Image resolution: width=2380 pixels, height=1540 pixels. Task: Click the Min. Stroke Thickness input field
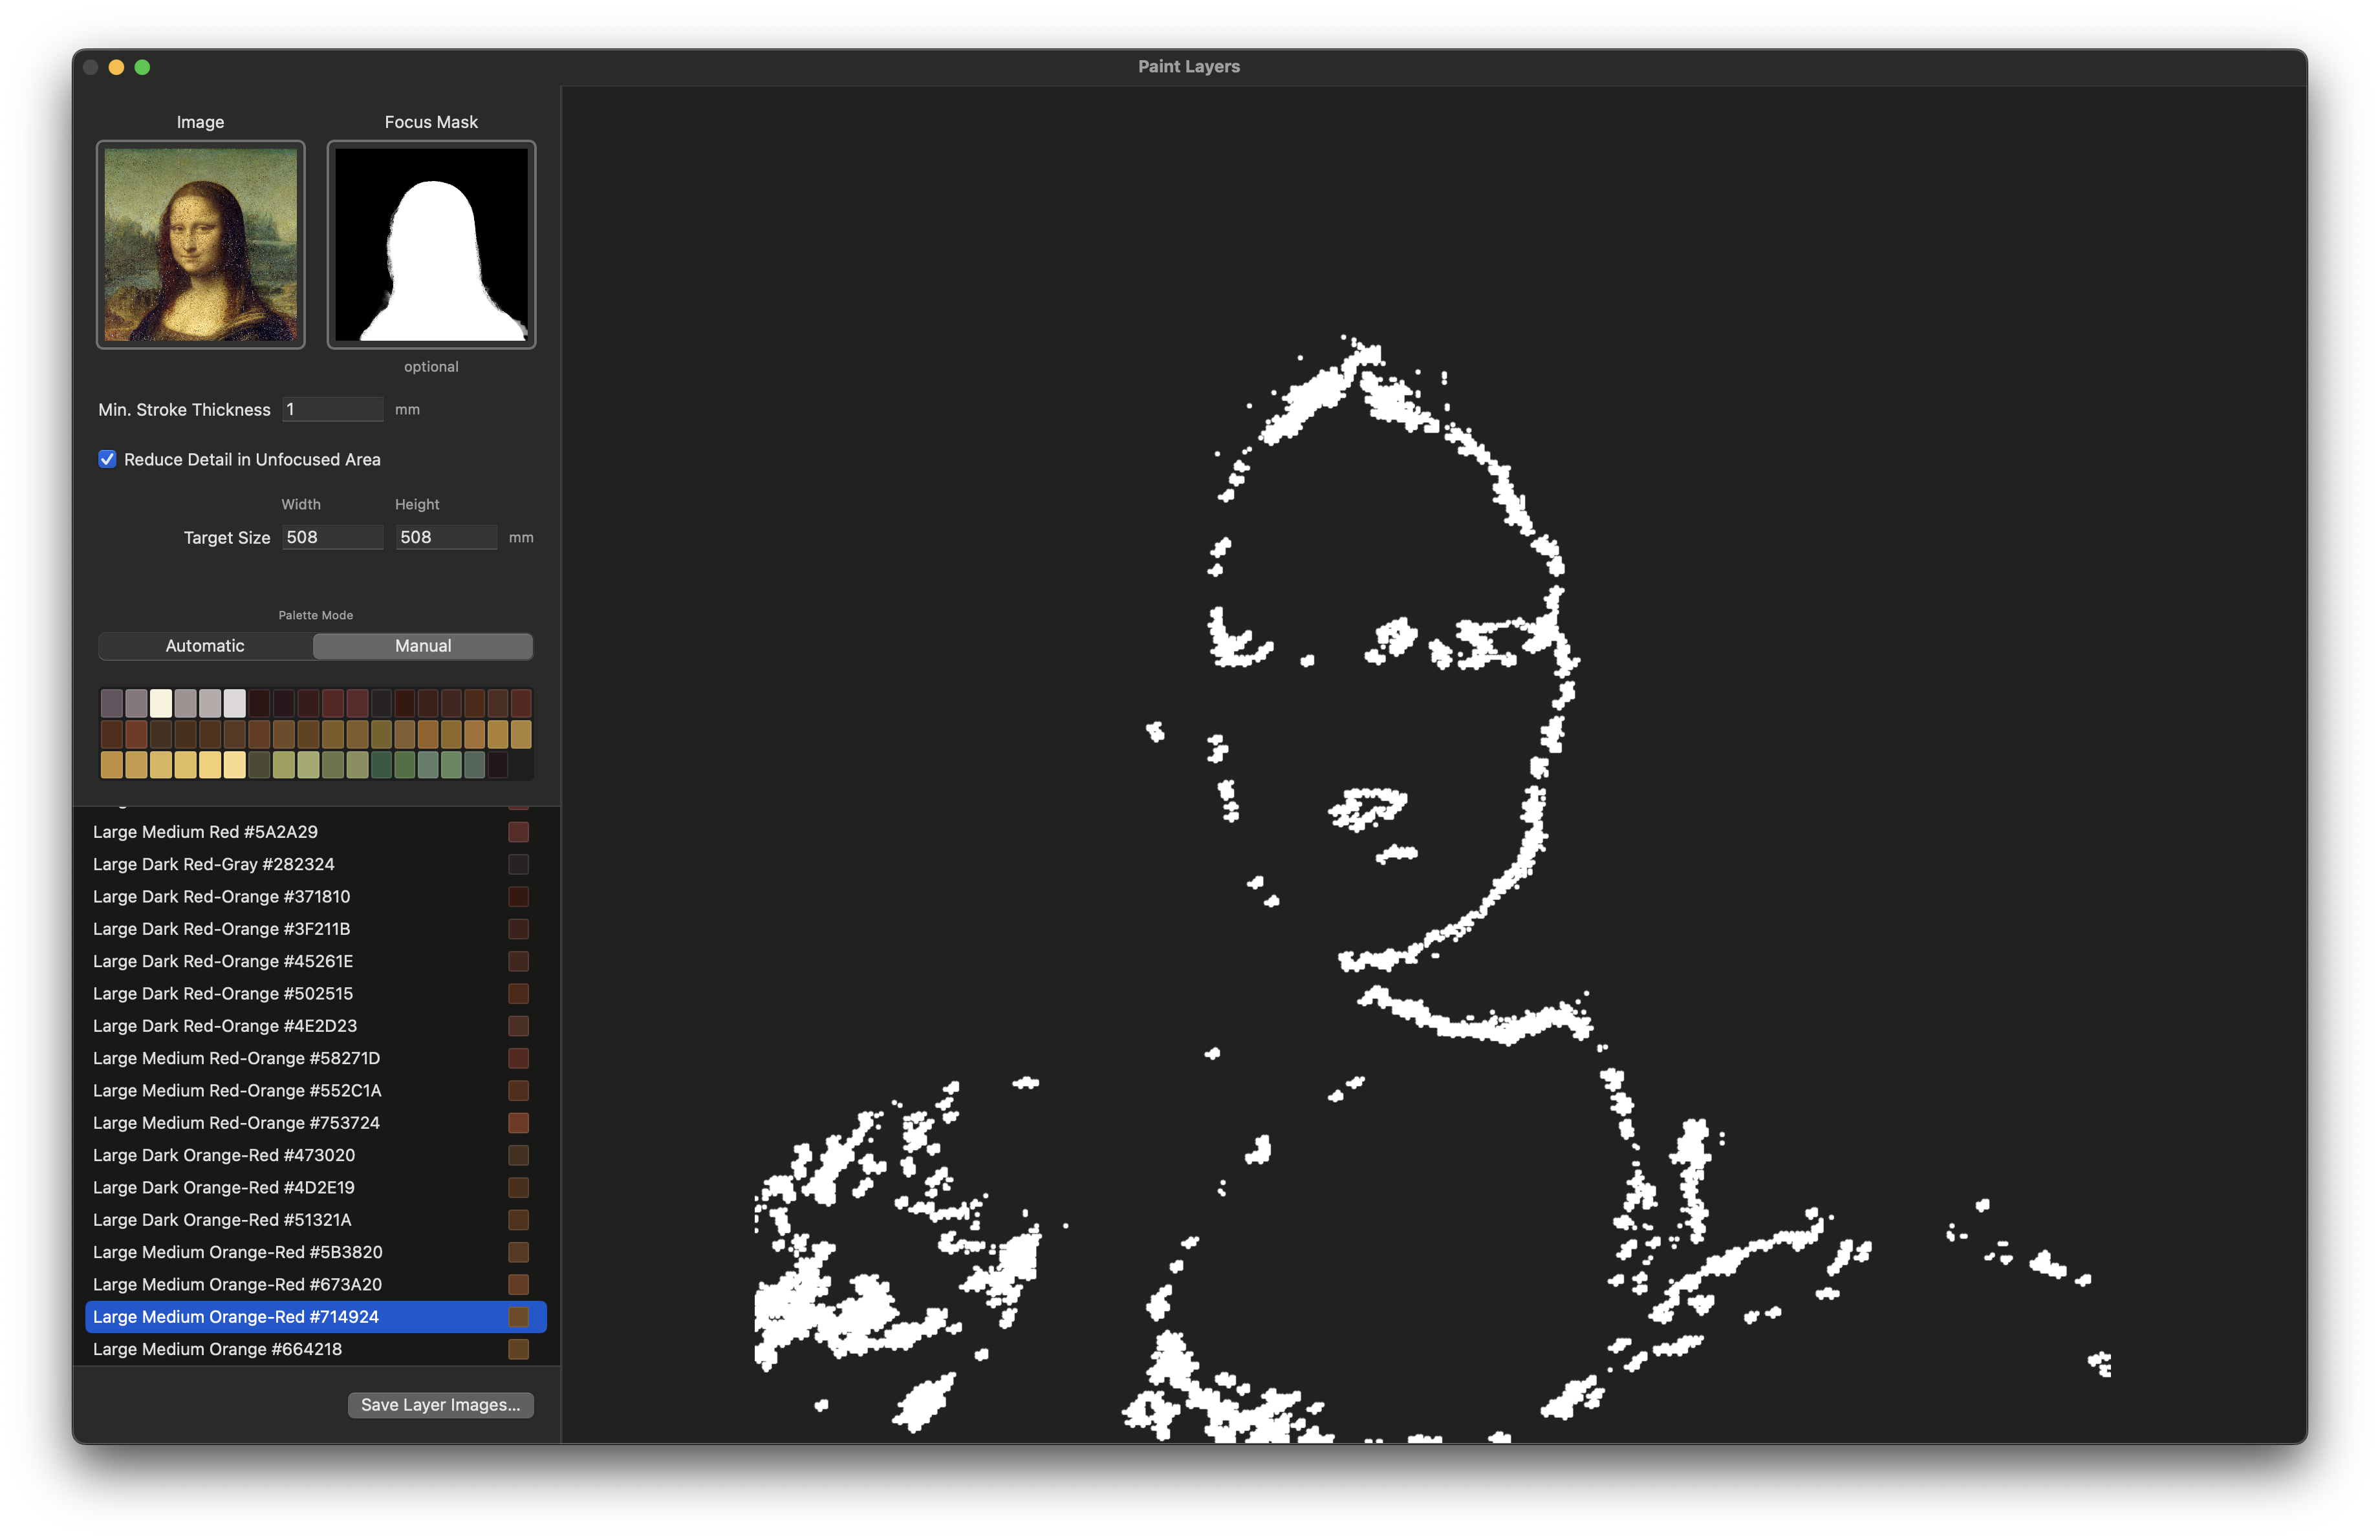point(333,409)
